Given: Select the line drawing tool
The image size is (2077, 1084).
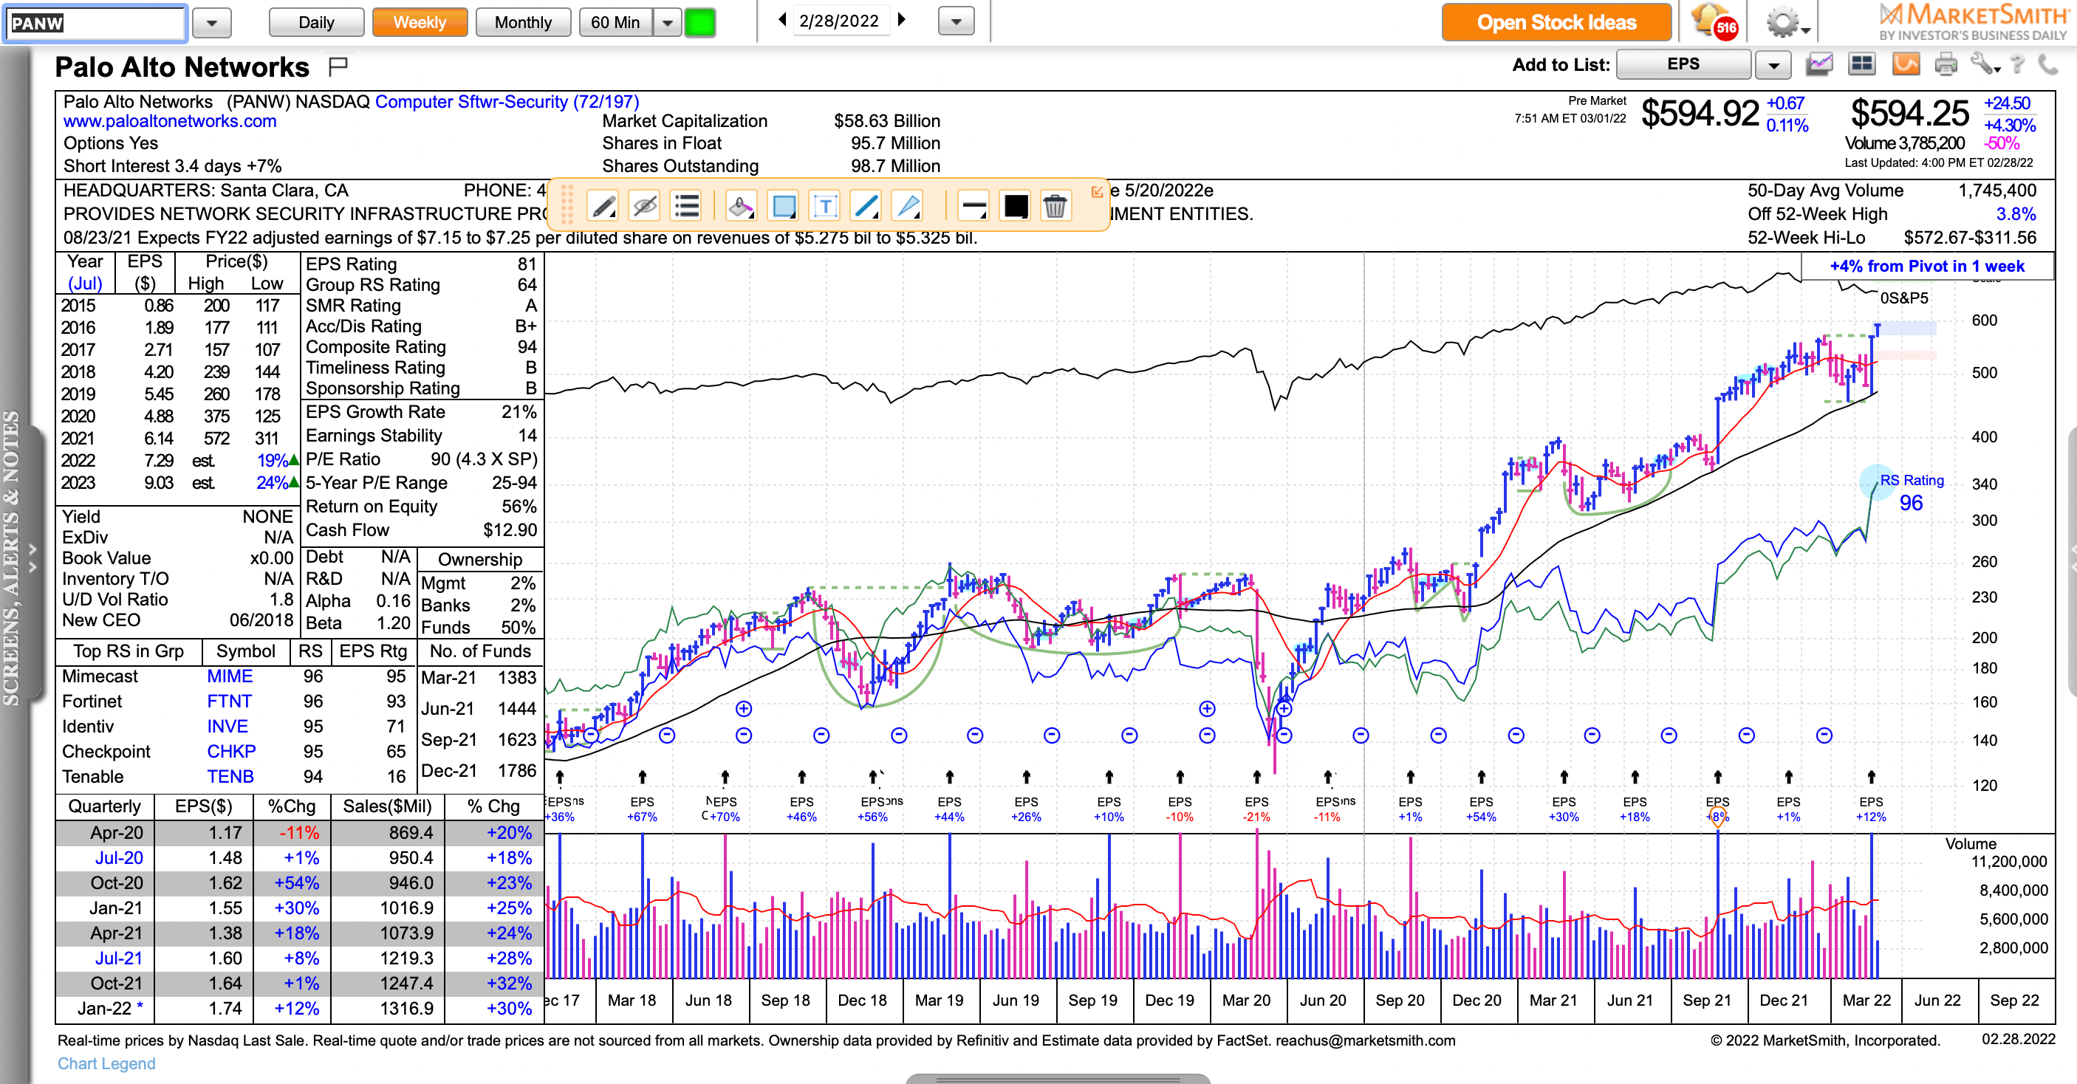Looking at the screenshot, I should tap(866, 206).
